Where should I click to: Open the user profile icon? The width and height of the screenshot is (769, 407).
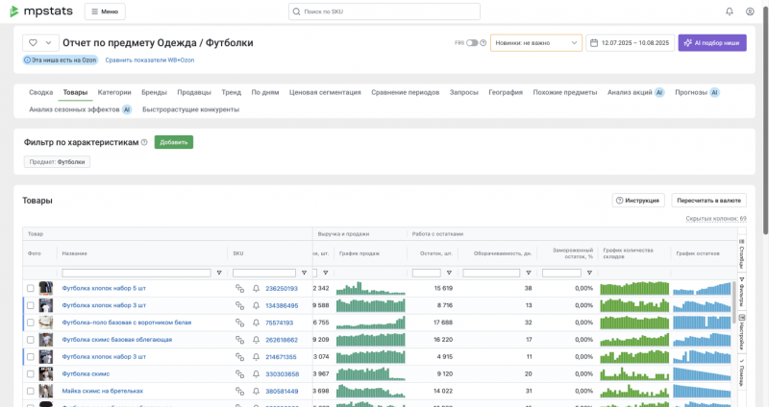[x=750, y=12]
